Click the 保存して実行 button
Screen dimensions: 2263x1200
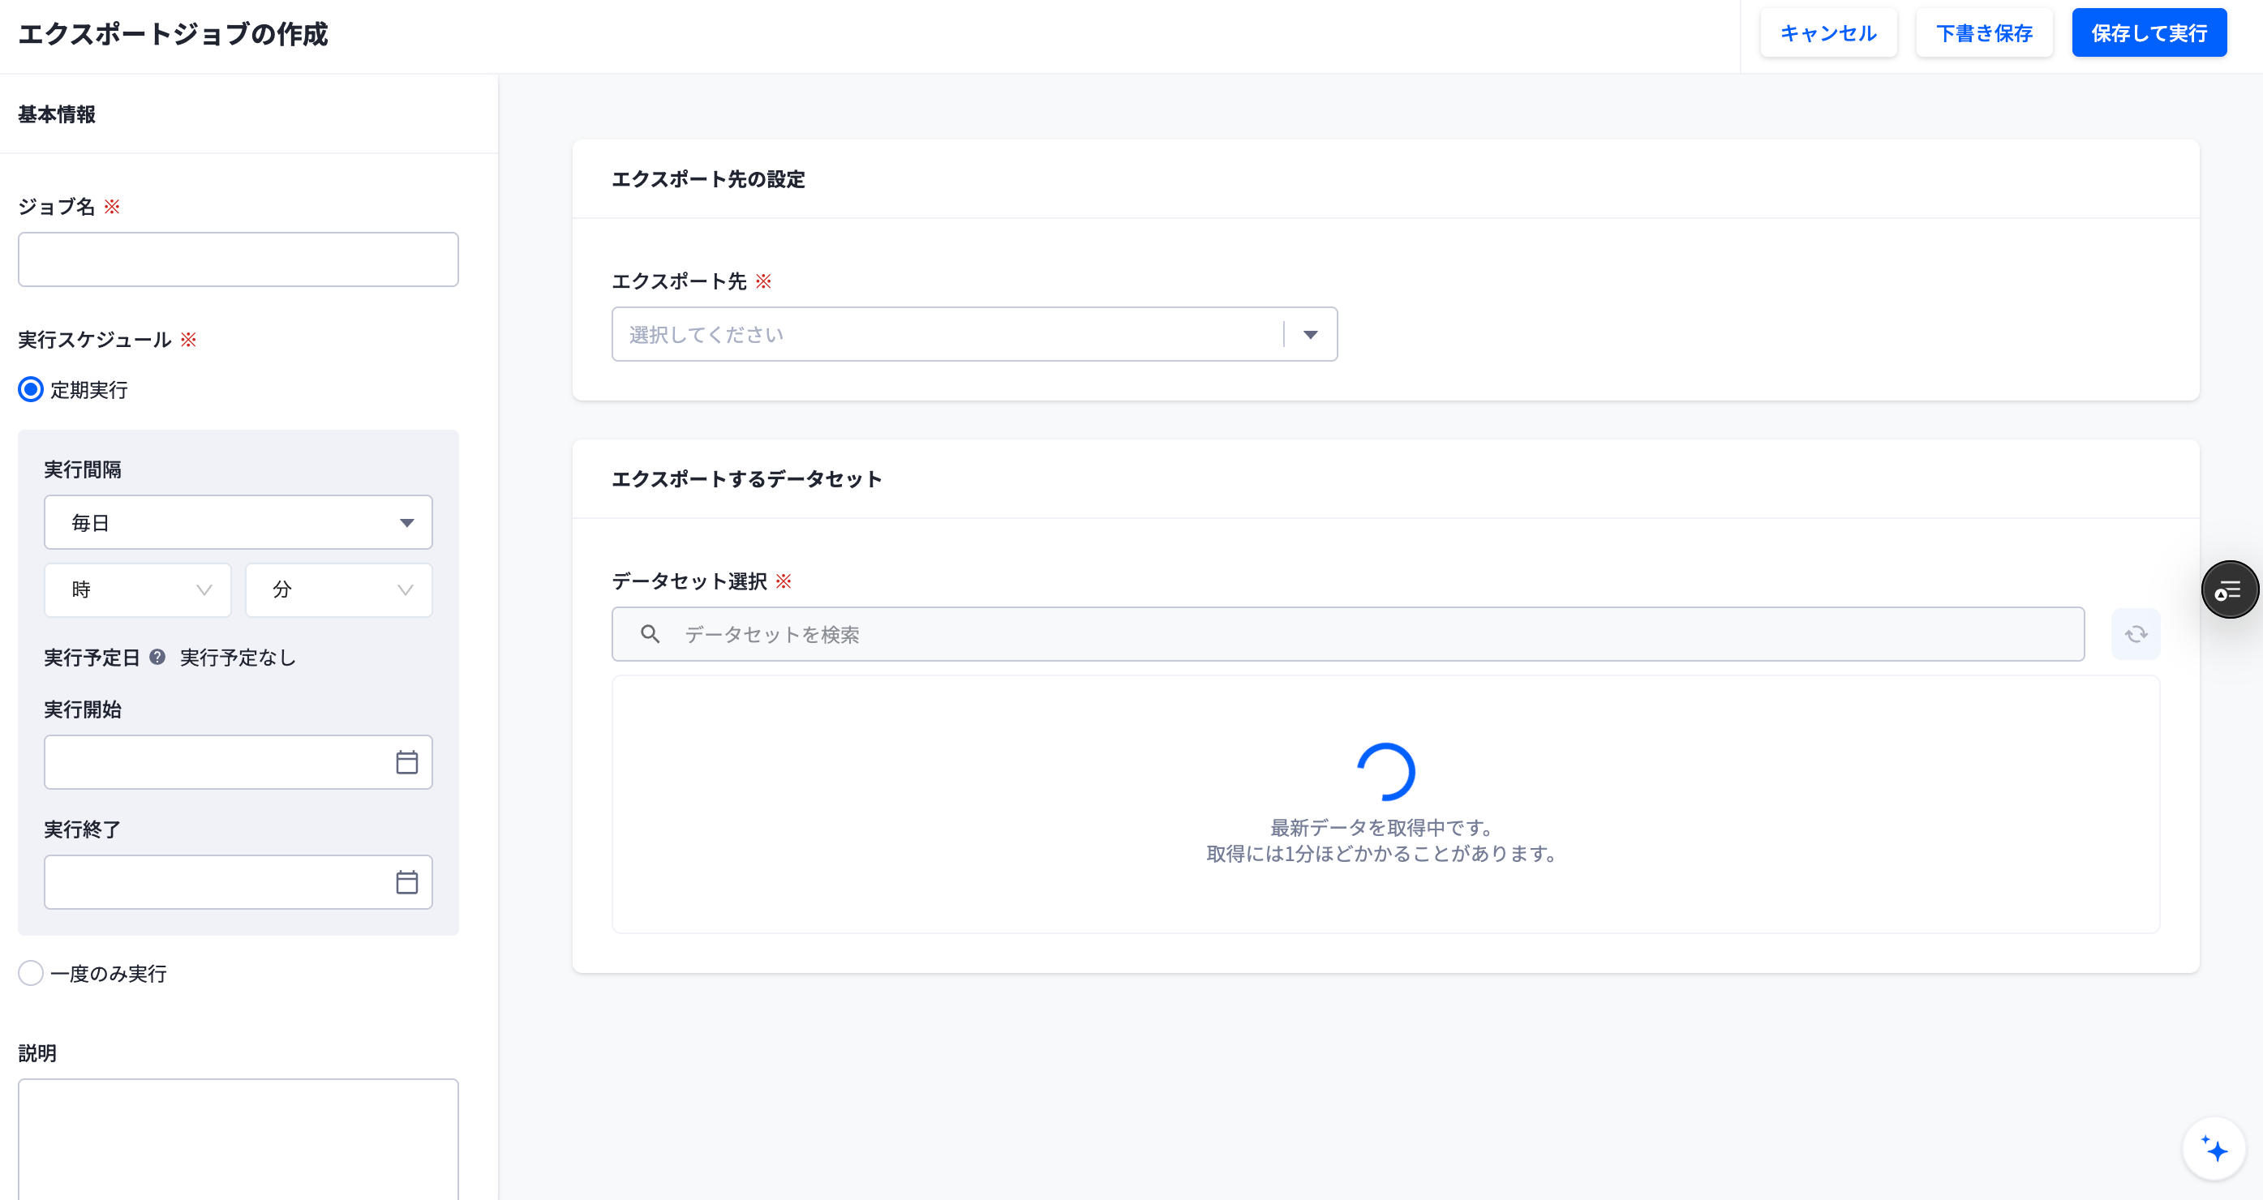pyautogui.click(x=2149, y=33)
